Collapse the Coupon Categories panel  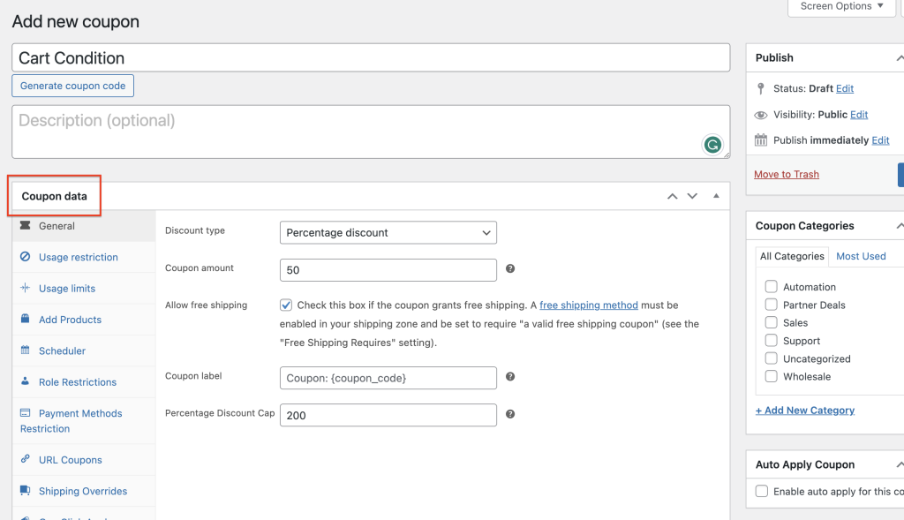[x=900, y=226]
